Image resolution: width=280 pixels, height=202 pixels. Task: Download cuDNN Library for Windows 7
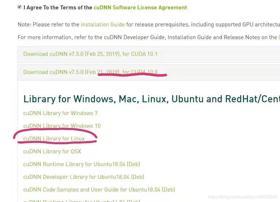coord(60,113)
